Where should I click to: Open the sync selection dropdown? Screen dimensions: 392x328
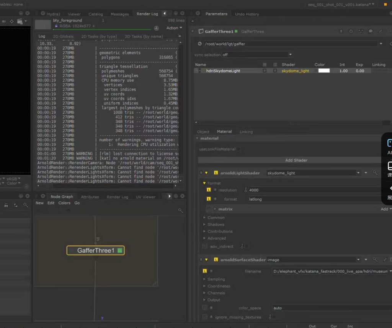click(257, 55)
